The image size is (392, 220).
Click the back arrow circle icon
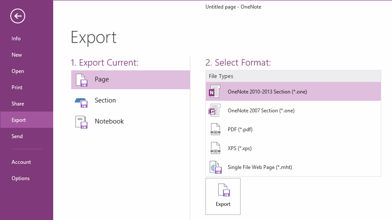18,16
